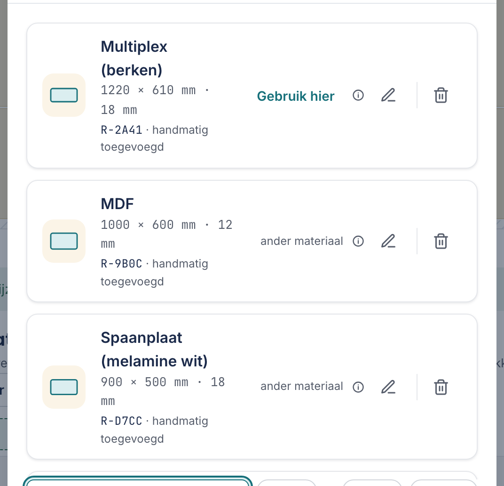The height and width of the screenshot is (486, 504).
Task: Open the MDF card title
Action: (x=118, y=204)
